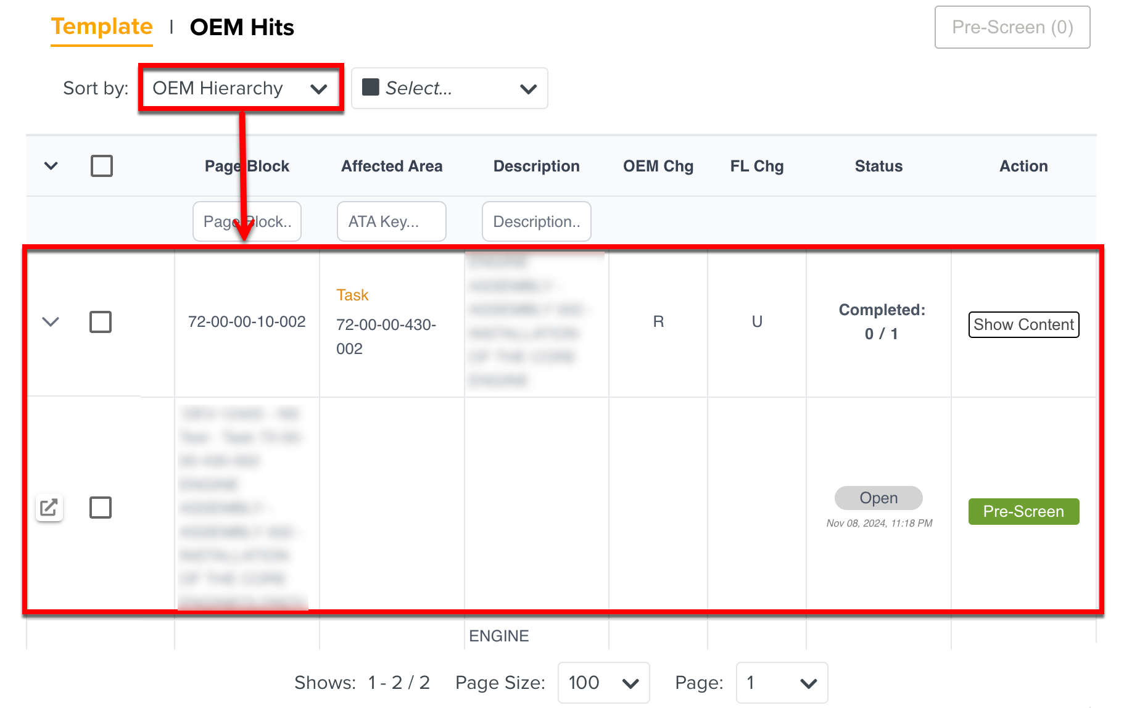Switch to the Template tab
Viewport: 1124px width, 708px height.
click(x=102, y=27)
